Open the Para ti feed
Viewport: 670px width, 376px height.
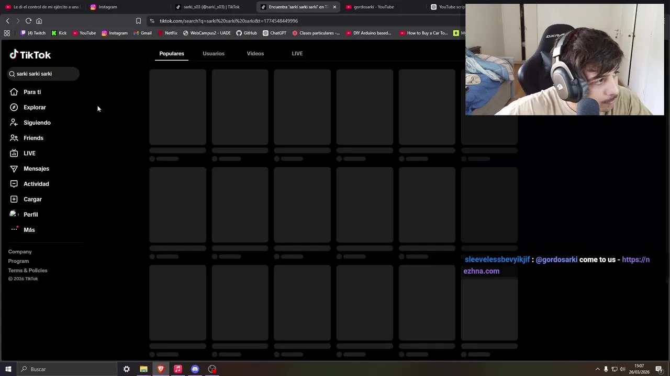point(25,92)
